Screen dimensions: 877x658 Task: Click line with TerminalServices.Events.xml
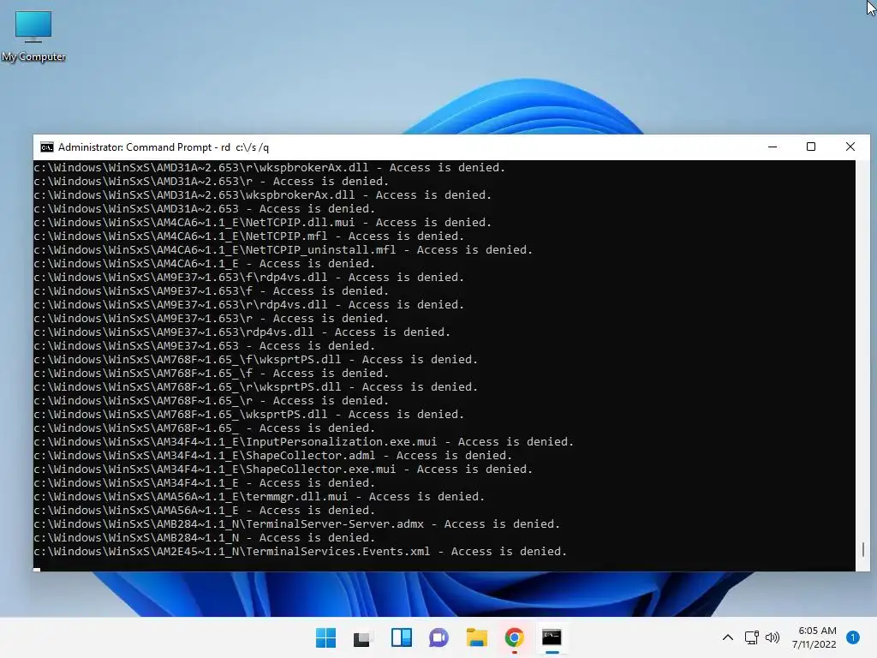click(301, 552)
